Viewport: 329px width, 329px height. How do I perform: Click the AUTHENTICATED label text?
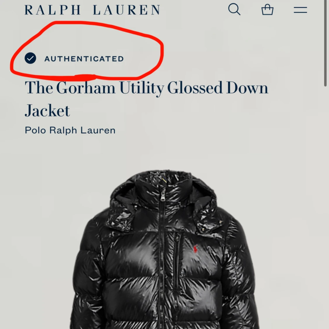pyautogui.click(x=84, y=59)
